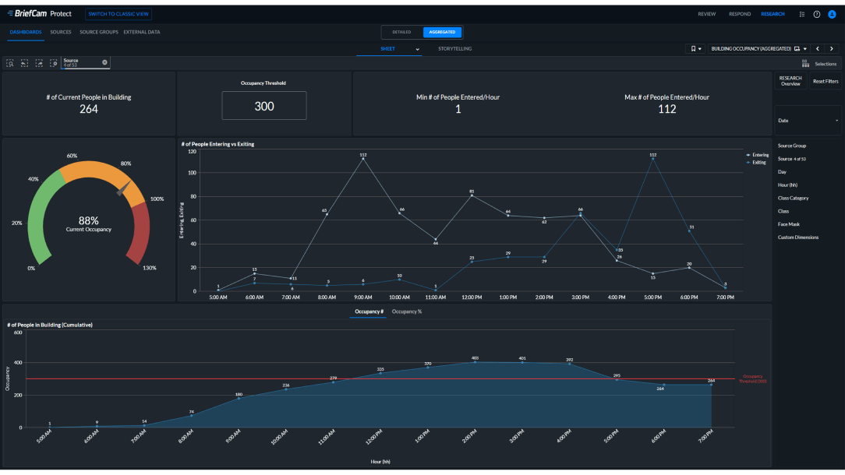Step forward in selections history

39,63
